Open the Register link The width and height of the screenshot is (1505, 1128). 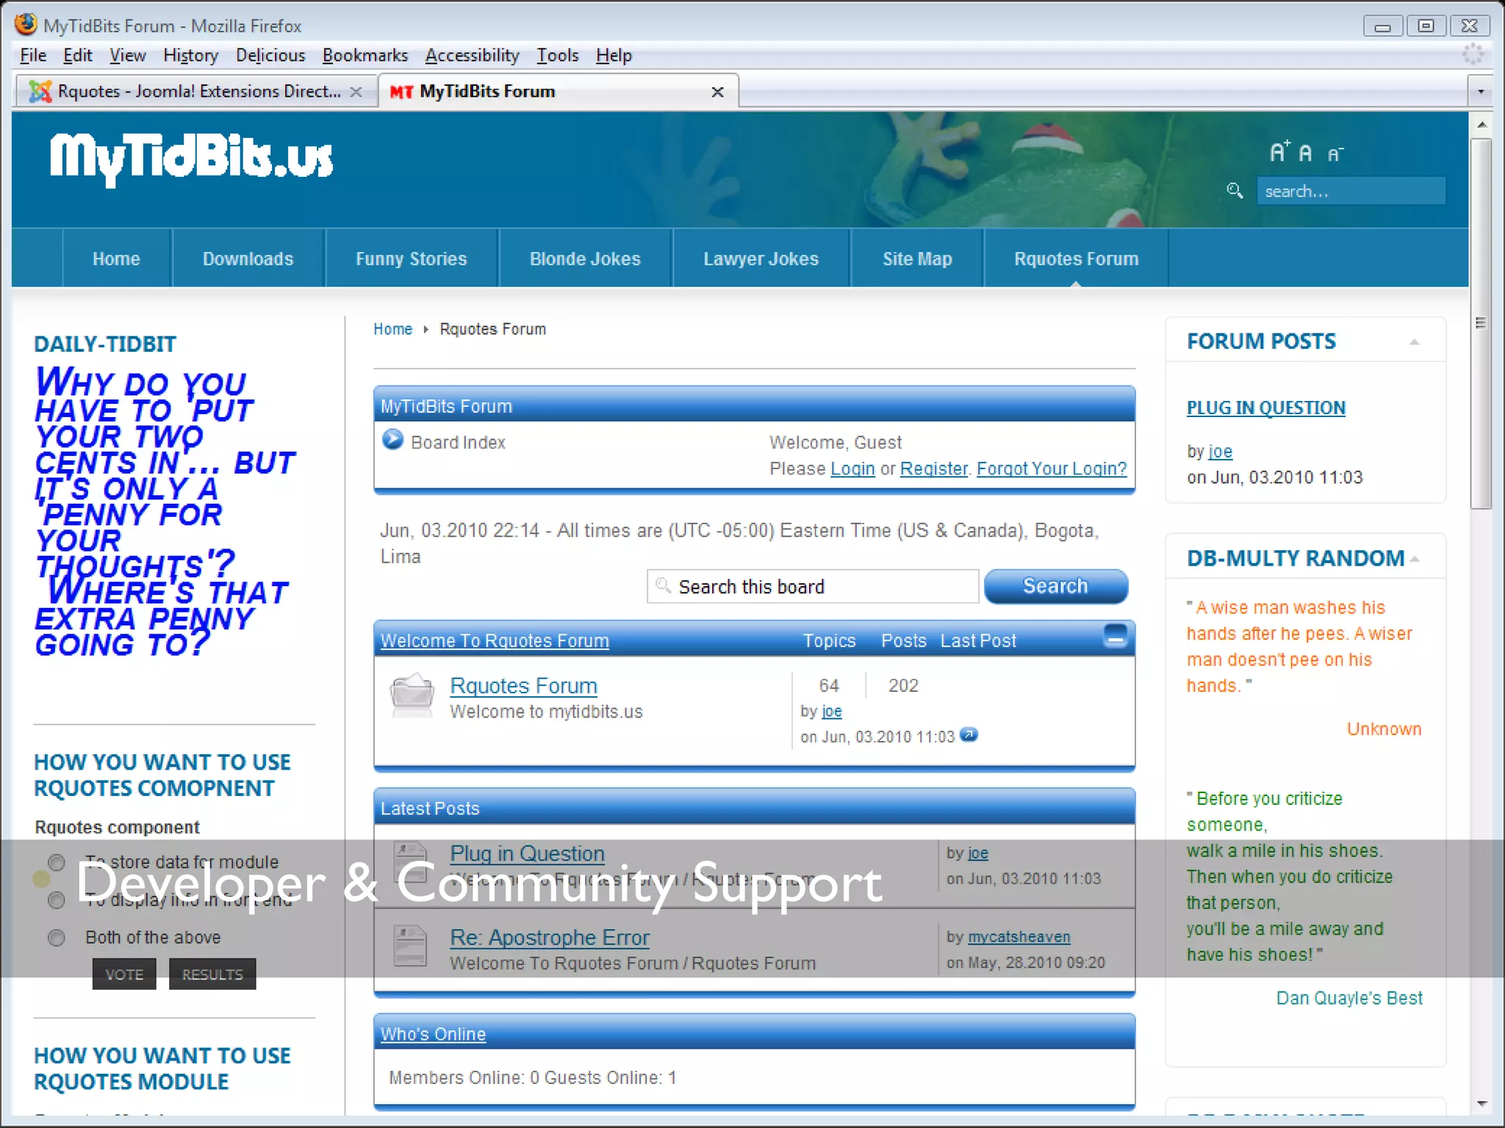(x=933, y=469)
